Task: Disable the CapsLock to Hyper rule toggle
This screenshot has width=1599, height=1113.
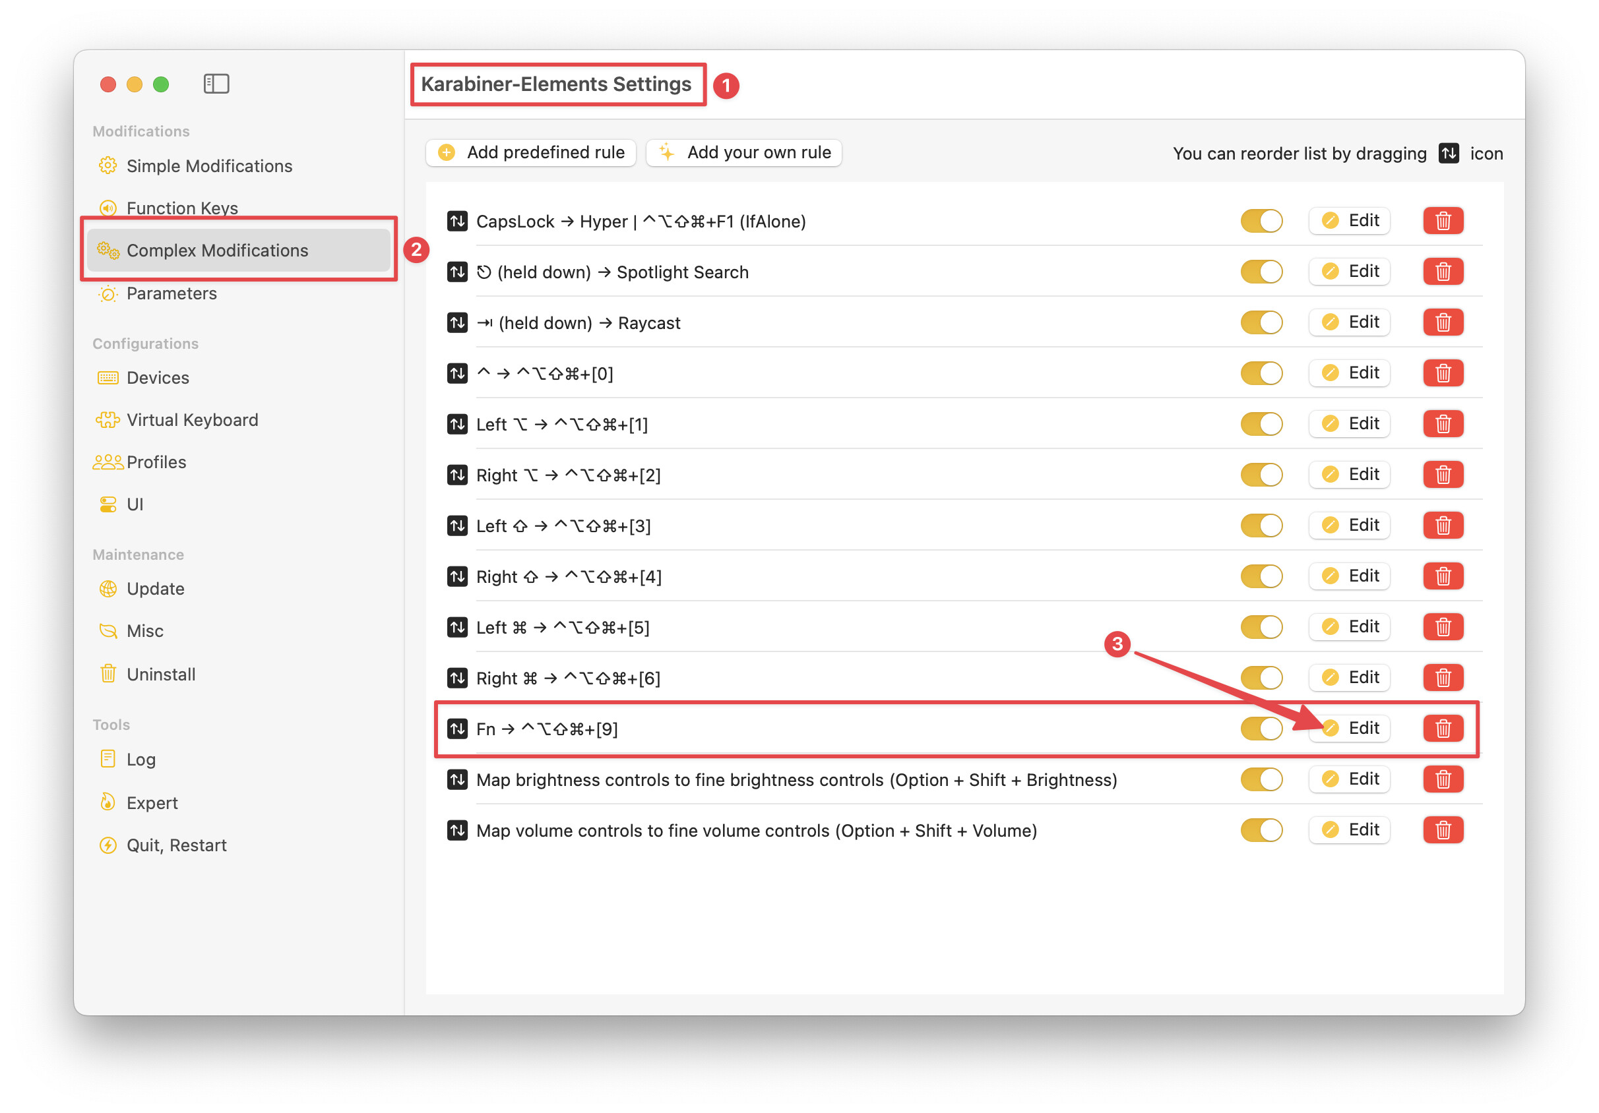Action: (x=1261, y=221)
